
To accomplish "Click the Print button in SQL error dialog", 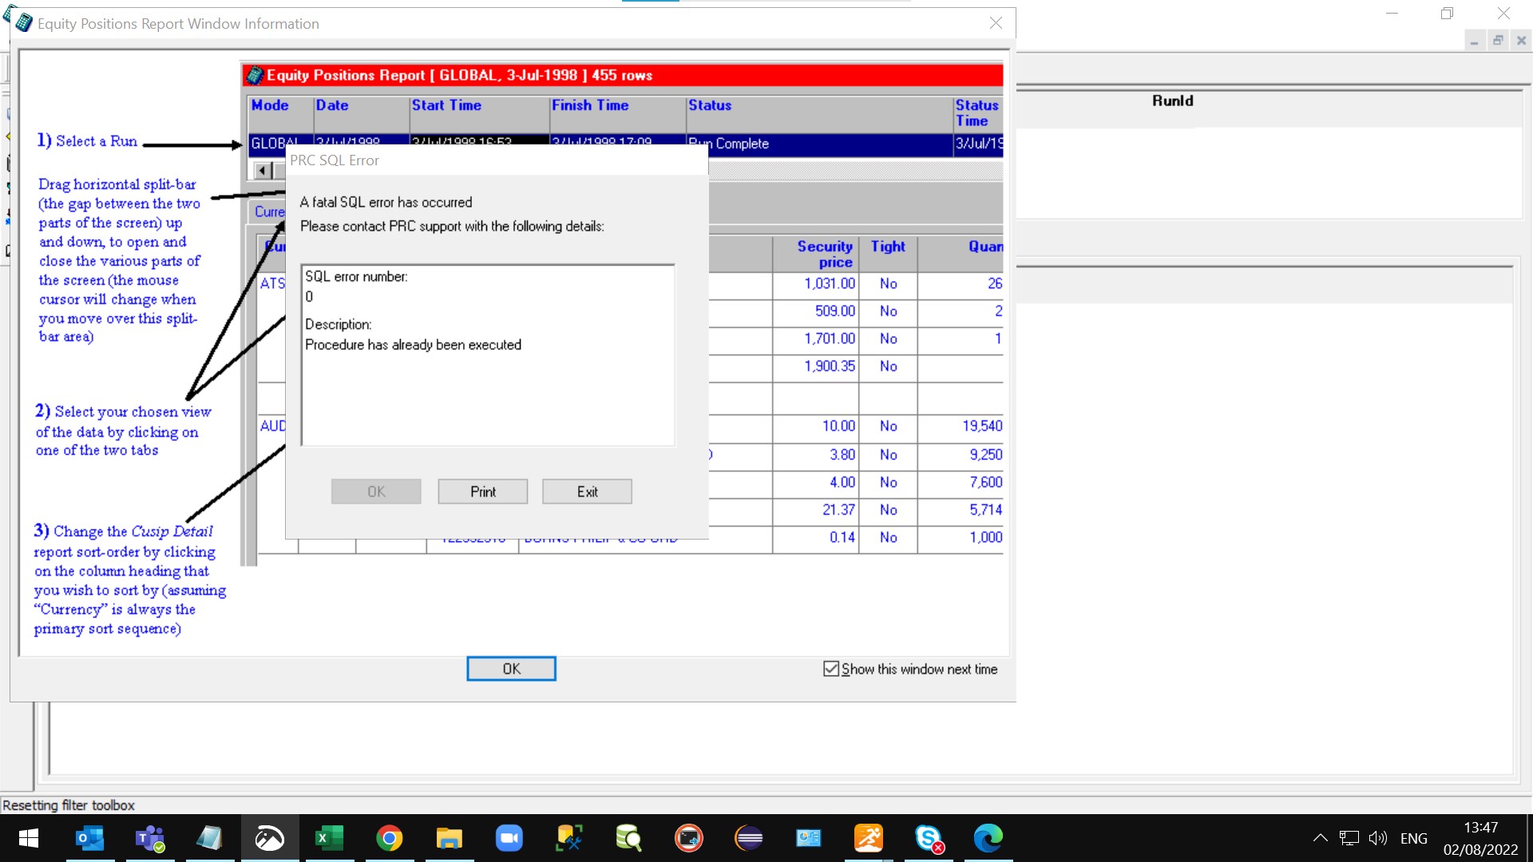I will click(x=482, y=492).
